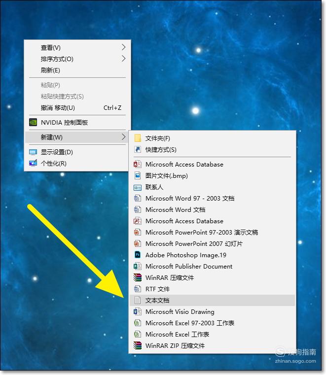This screenshot has height=375, width=326.
Task: Click the Microsoft Excel 97-2003 工作表 label
Action: coord(190,323)
